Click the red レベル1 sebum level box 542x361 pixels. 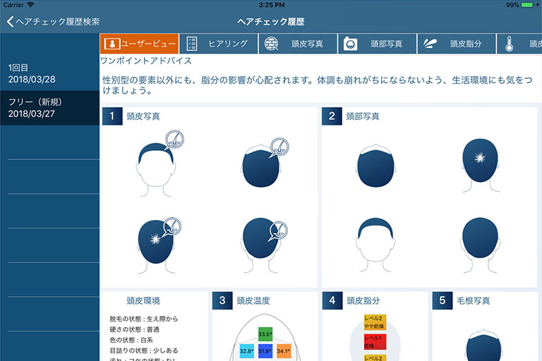pos(375,342)
